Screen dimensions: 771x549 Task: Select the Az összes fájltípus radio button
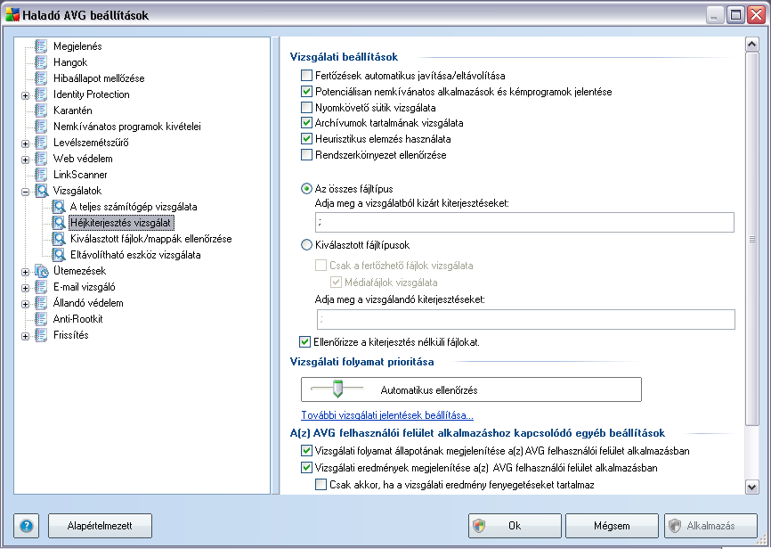point(306,189)
